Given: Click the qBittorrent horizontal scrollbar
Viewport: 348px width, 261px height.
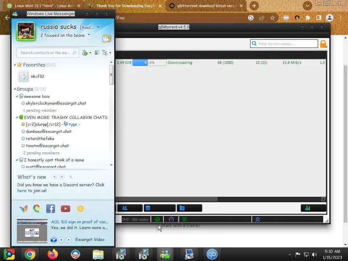Looking at the screenshot, I should [x=167, y=199].
